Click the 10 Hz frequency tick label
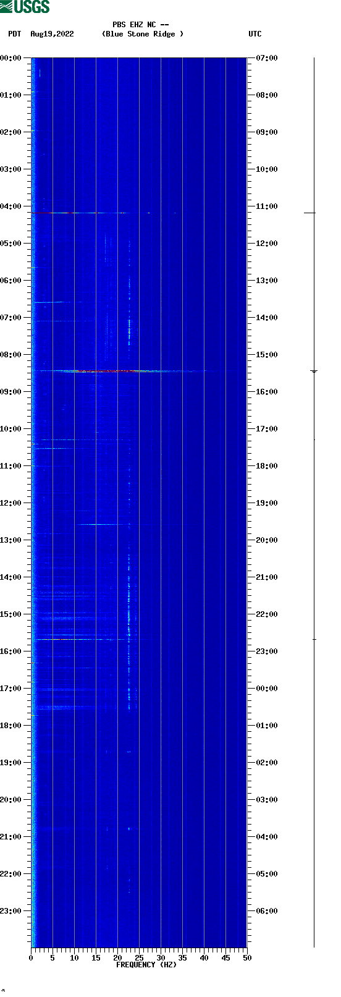This screenshot has width=341, height=997. click(74, 958)
